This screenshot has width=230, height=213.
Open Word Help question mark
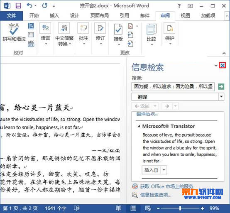(x=179, y=6)
